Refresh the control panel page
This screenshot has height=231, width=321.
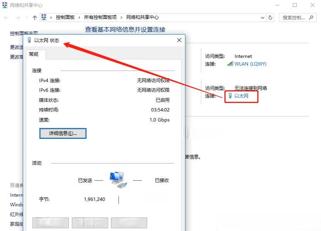(x=270, y=18)
